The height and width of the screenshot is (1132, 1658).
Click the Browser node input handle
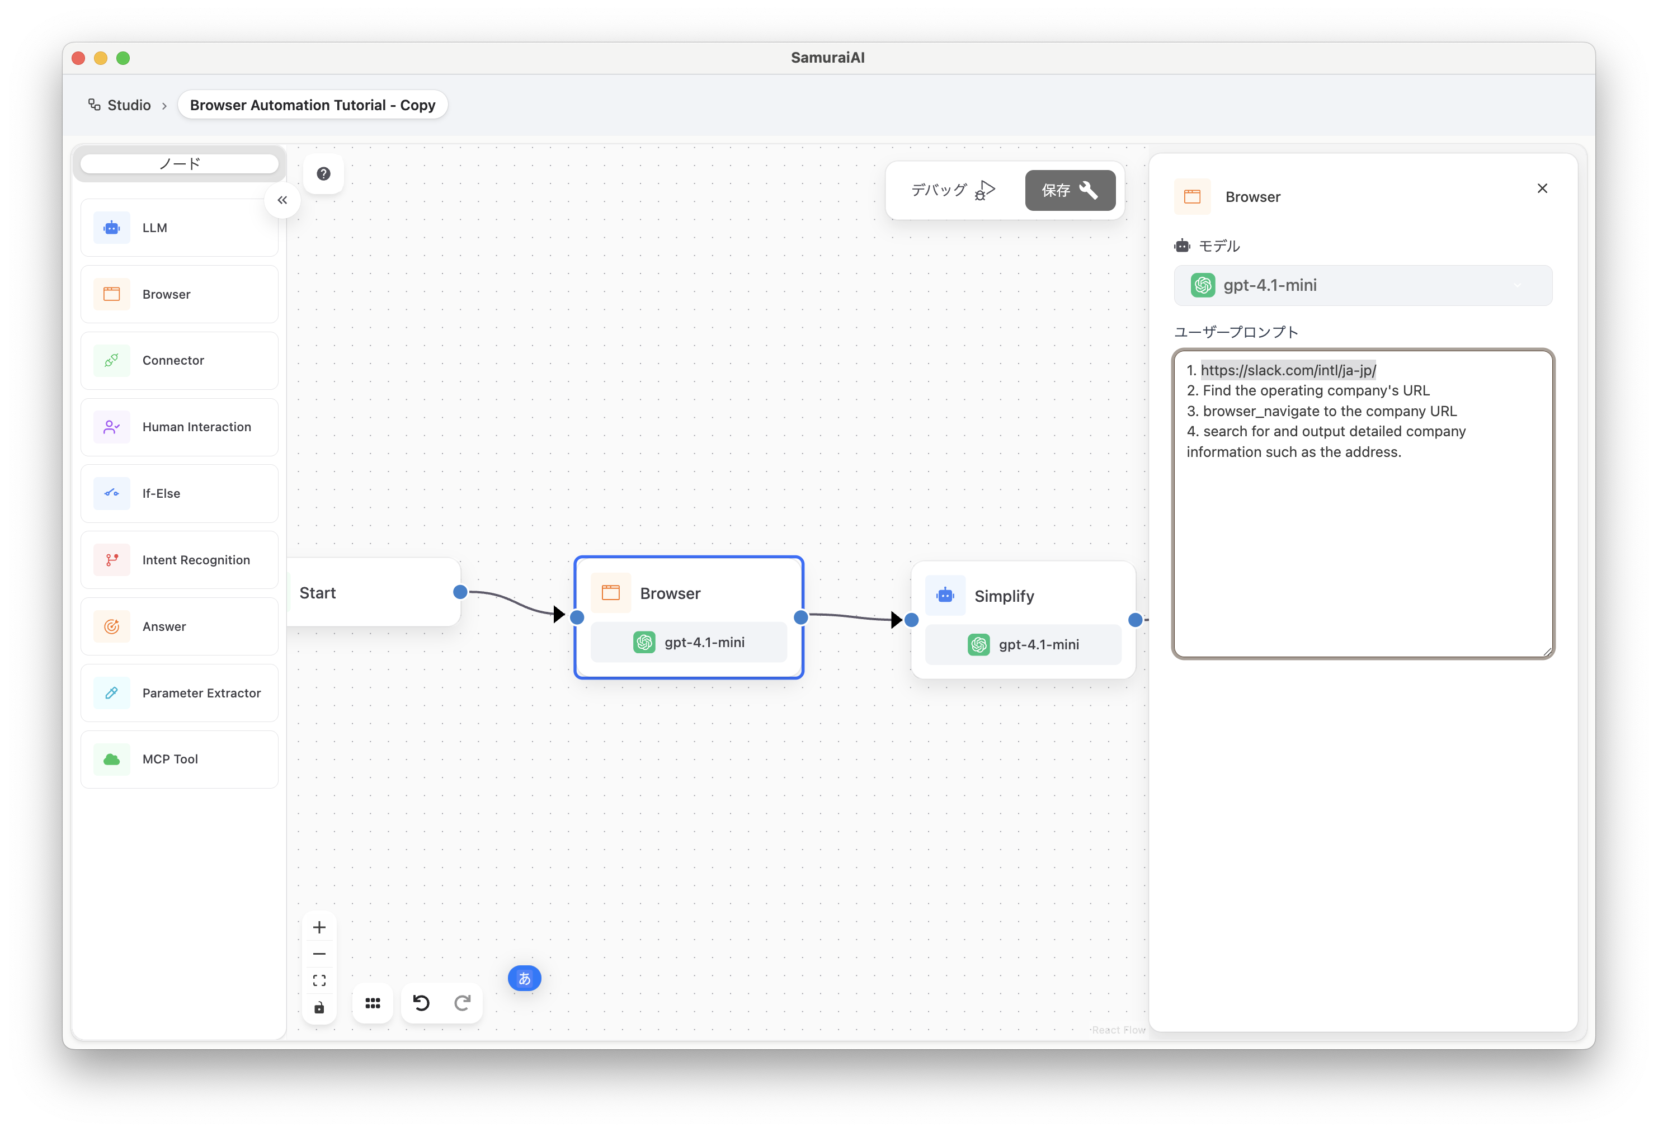click(x=577, y=617)
